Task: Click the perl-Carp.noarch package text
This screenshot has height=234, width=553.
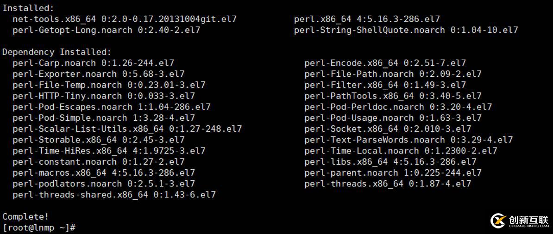Action: (x=94, y=63)
